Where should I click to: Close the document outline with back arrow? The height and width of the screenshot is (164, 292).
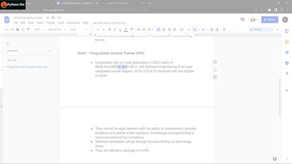pyautogui.click(x=8, y=43)
